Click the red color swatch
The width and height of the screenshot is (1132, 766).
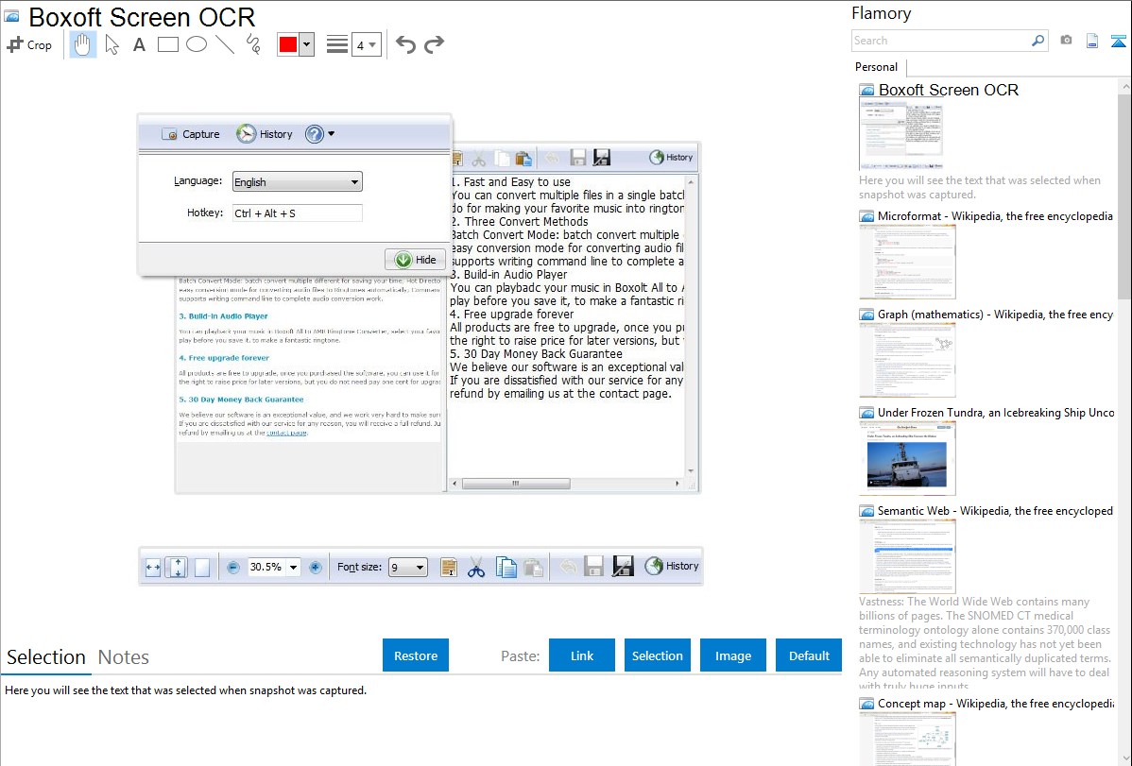pos(288,44)
